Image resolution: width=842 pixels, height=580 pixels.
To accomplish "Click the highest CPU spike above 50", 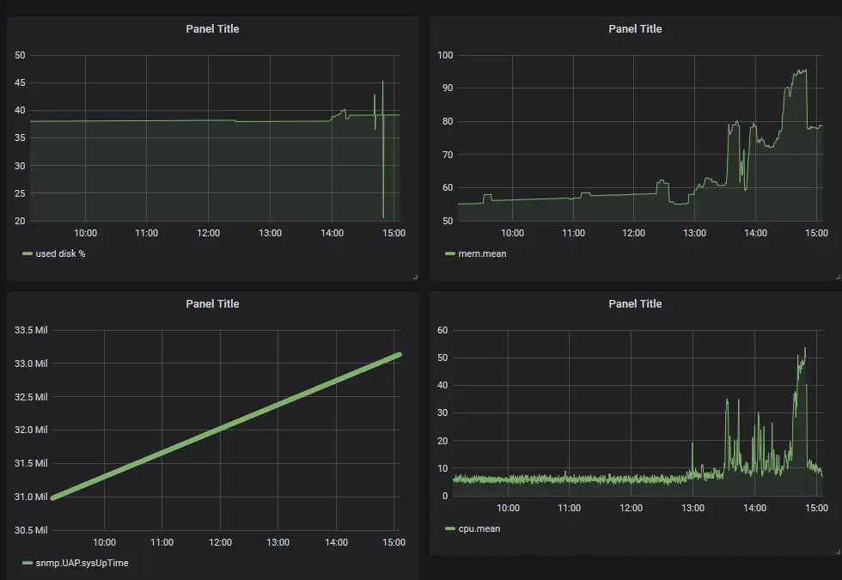I will 805,348.
